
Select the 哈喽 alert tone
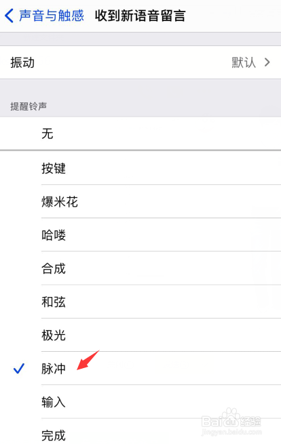point(140,235)
